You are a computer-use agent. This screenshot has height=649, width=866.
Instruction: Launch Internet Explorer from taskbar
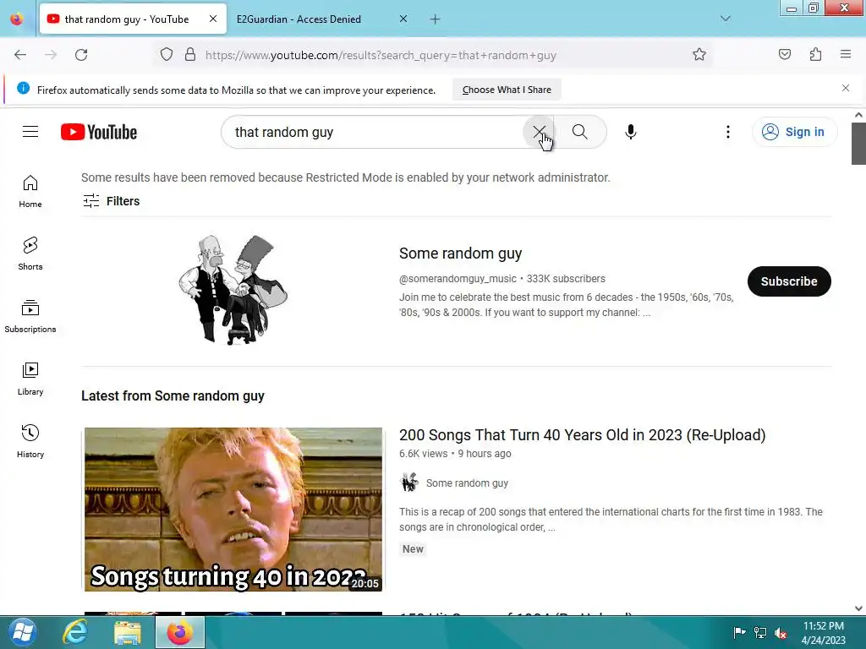click(74, 632)
